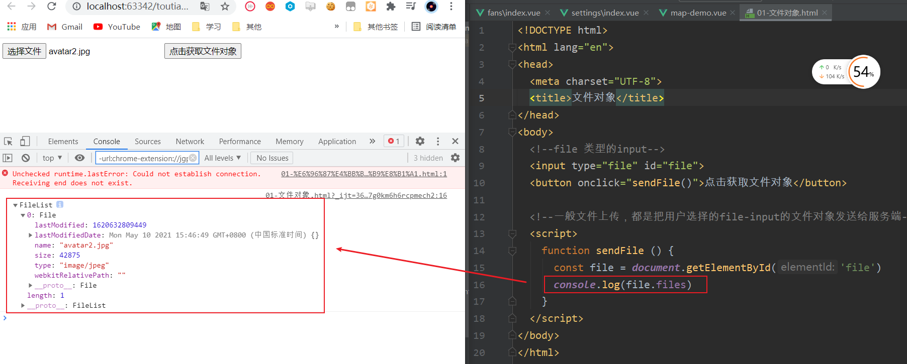Switch to the Memory tab in DevTools
The image size is (907, 364).
289,142
